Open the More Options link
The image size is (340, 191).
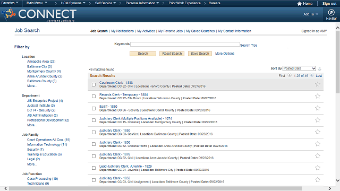point(225,54)
